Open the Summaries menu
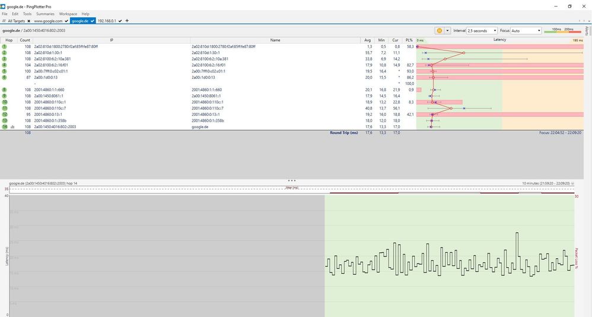The height and width of the screenshot is (317, 592). [45, 14]
